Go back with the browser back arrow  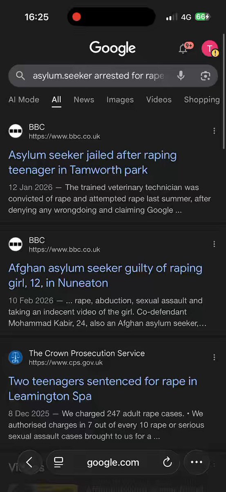coord(29,462)
